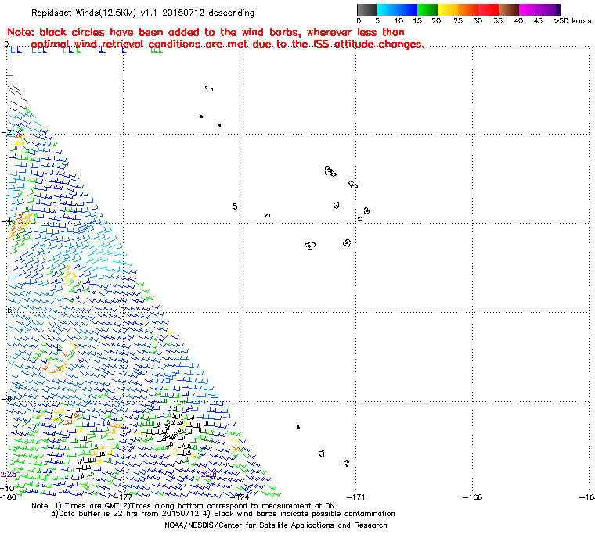Click the '-168' longitude axis label
This screenshot has height=538, width=595.
473,497
